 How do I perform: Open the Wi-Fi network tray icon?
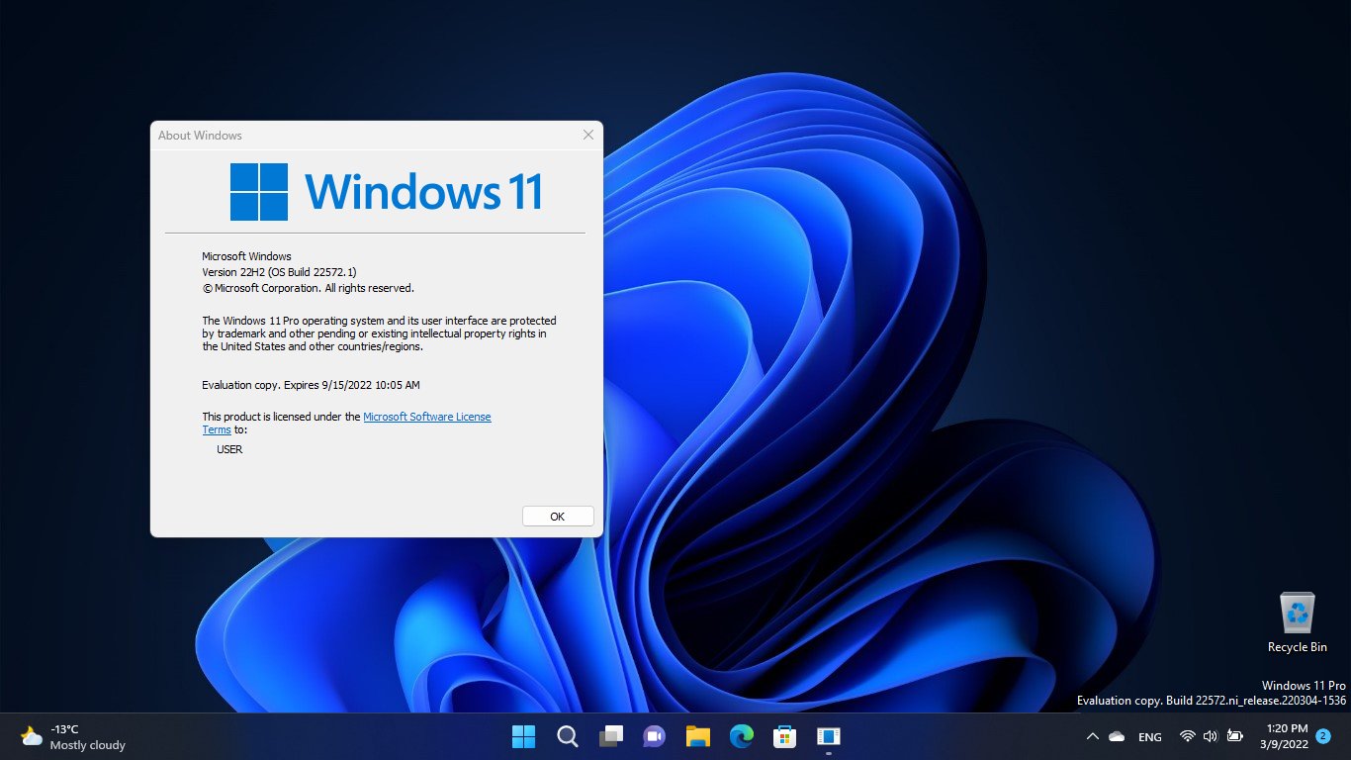click(x=1188, y=736)
